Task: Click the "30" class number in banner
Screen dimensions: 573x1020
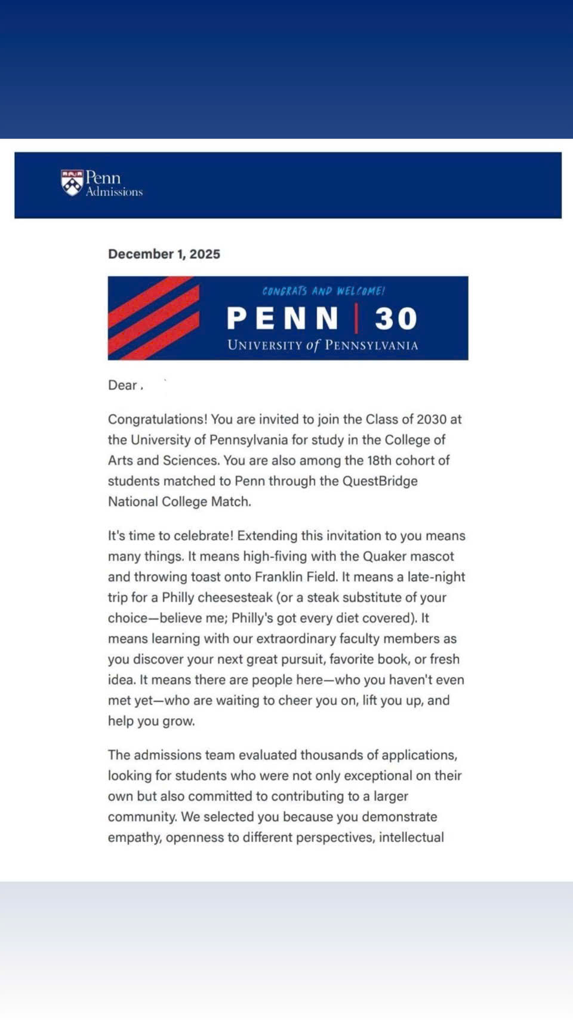Action: click(x=396, y=318)
